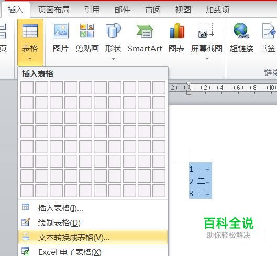This screenshot has height=256, width=277.
Task: Click the 绘制表格 pencil icon
Action: click(x=26, y=222)
